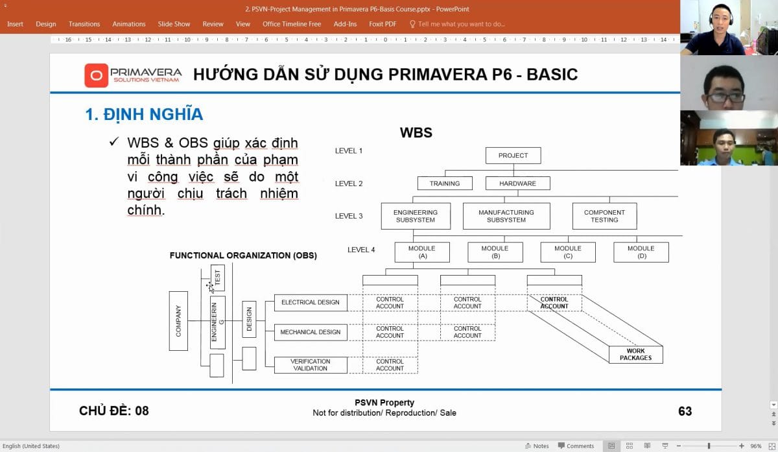Open the Foxit PDF tab

[383, 24]
